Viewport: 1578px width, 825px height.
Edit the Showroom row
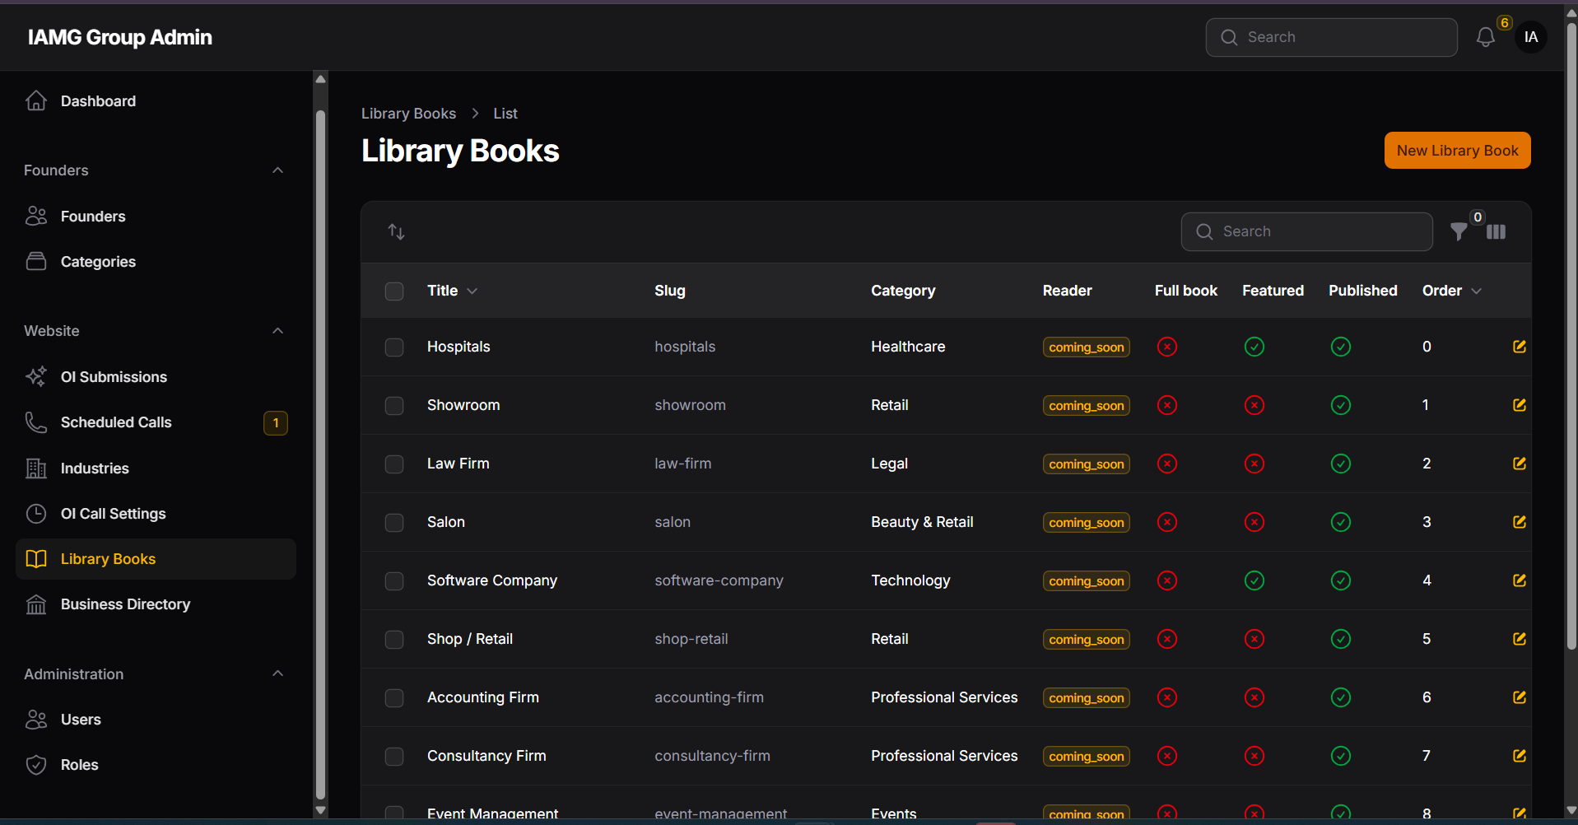point(1520,405)
